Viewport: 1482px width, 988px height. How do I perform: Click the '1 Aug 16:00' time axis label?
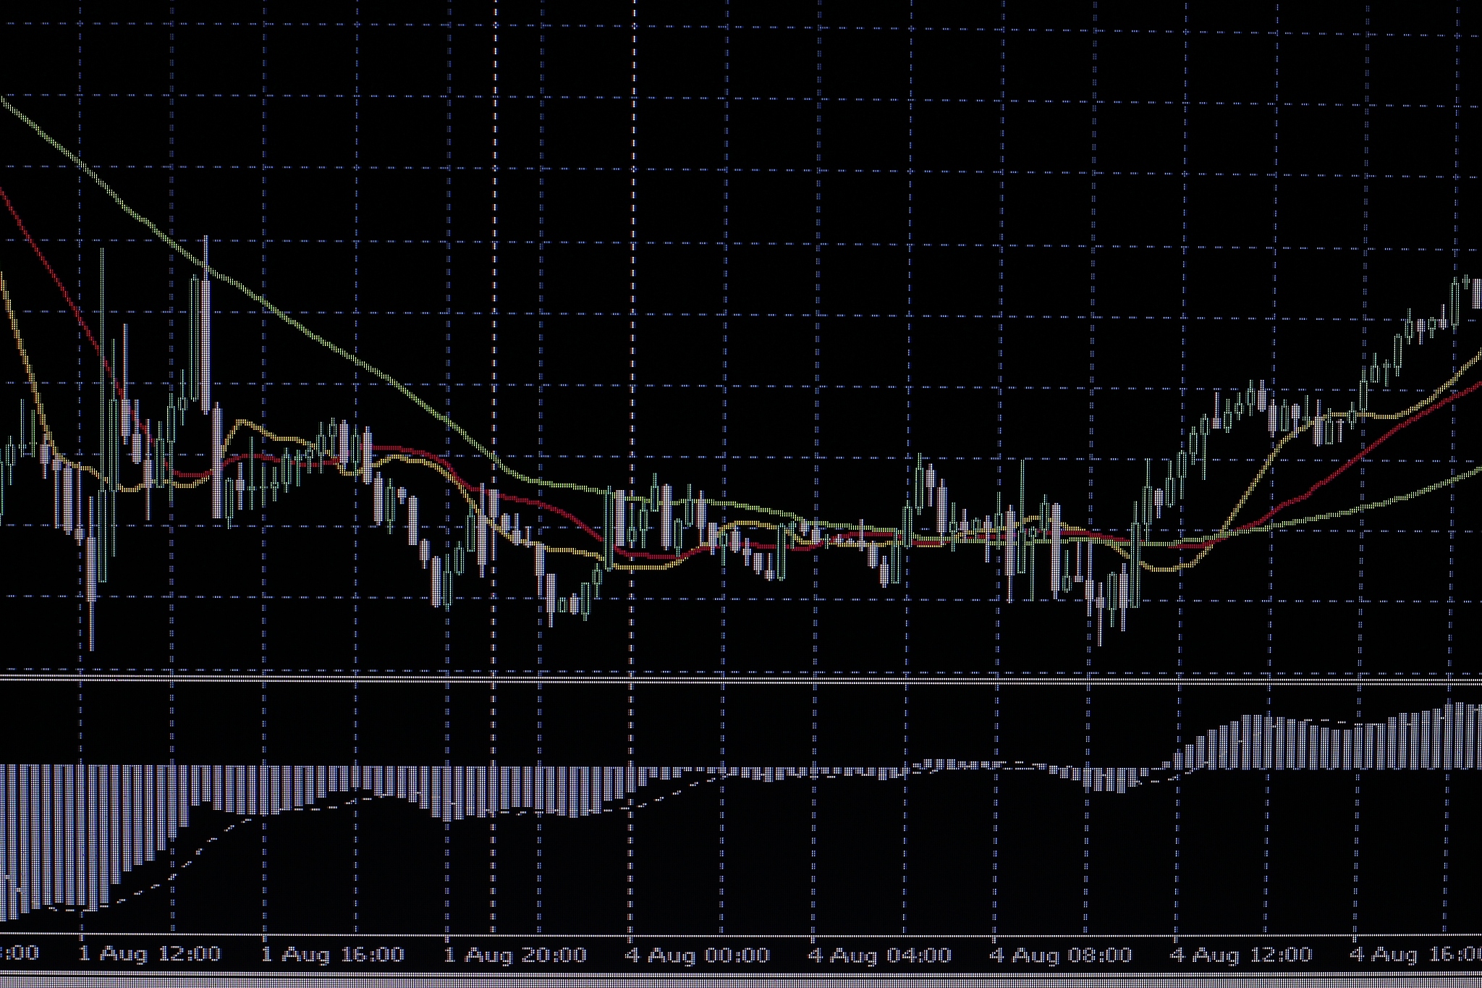(x=332, y=954)
